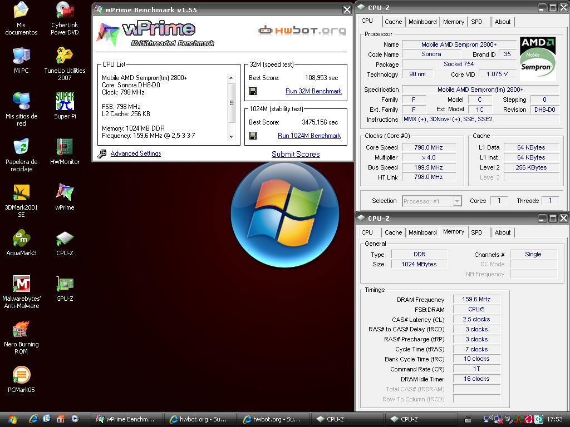Select TuneUp Utilities 2007 desktop icon

pos(65,64)
